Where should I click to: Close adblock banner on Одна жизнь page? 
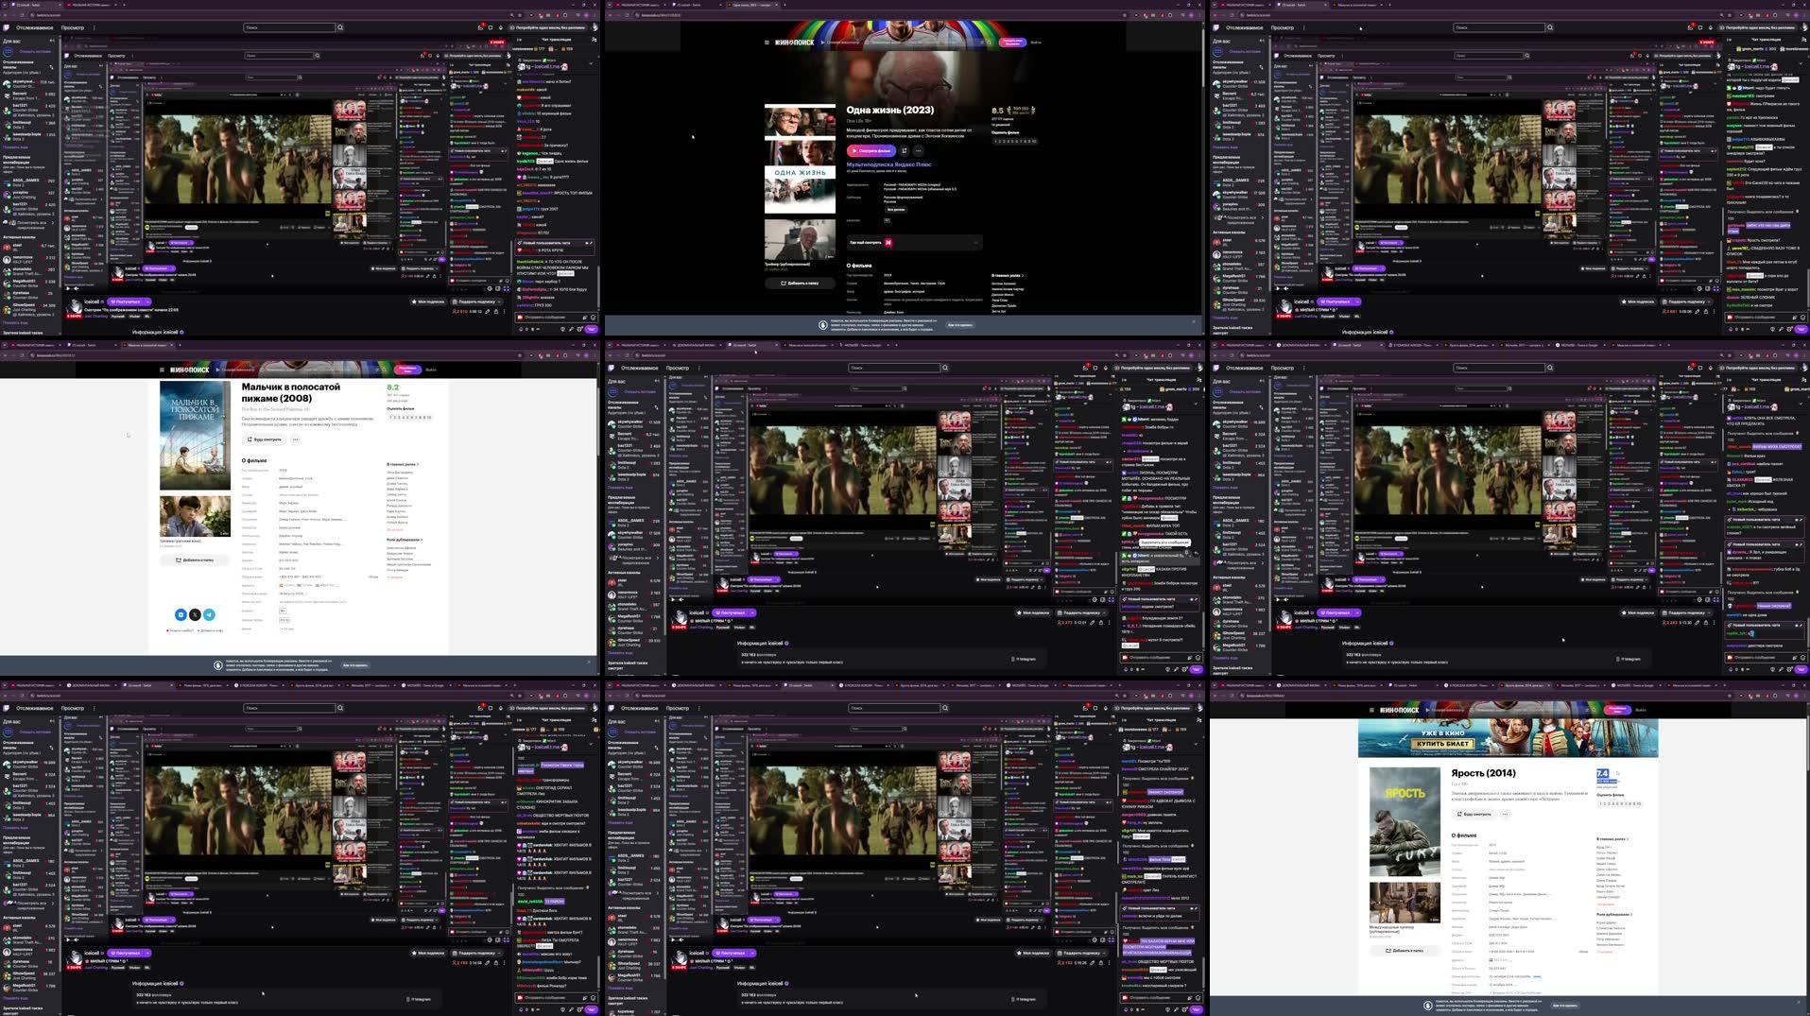coord(1194,321)
